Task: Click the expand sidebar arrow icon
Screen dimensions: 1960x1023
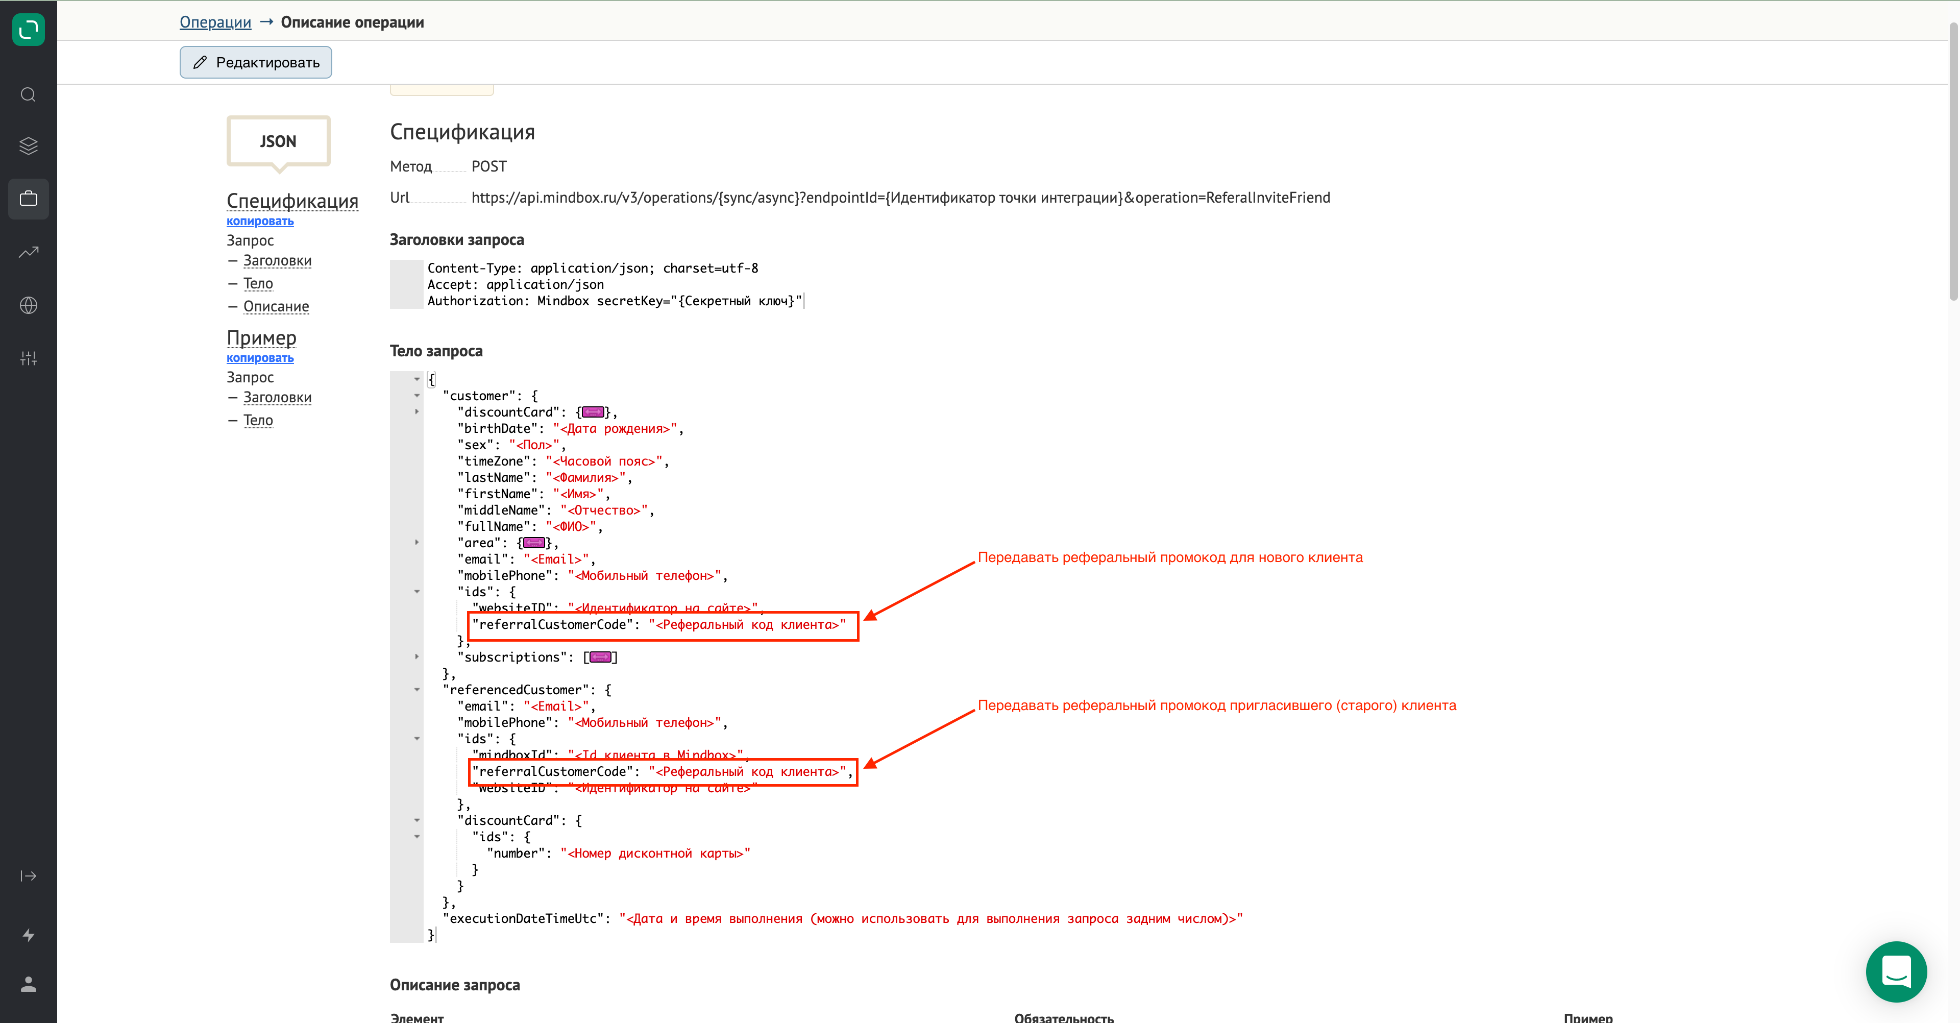Action: [x=28, y=875]
